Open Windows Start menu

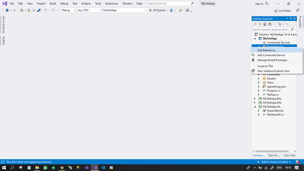(4, 168)
